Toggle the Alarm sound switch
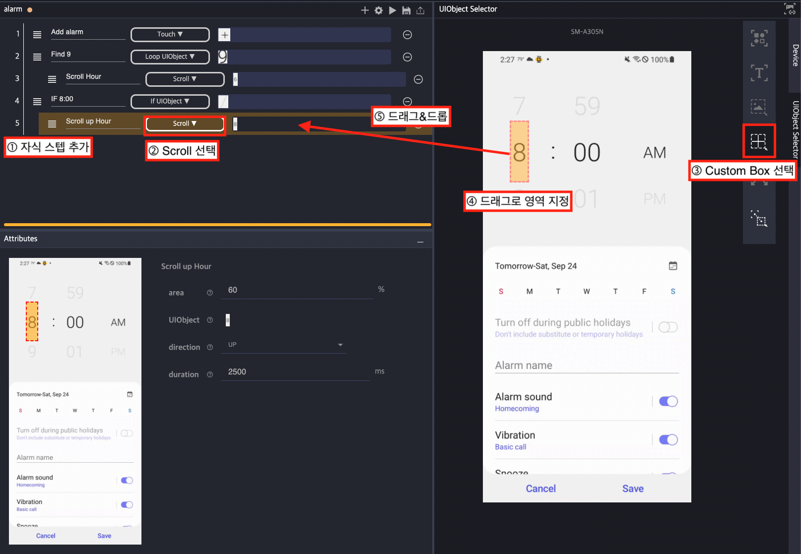Image resolution: width=801 pixels, height=554 pixels. coord(668,401)
